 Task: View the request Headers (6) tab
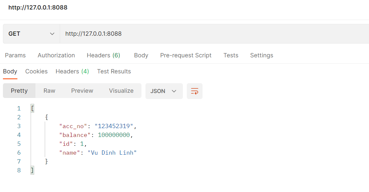pos(103,55)
